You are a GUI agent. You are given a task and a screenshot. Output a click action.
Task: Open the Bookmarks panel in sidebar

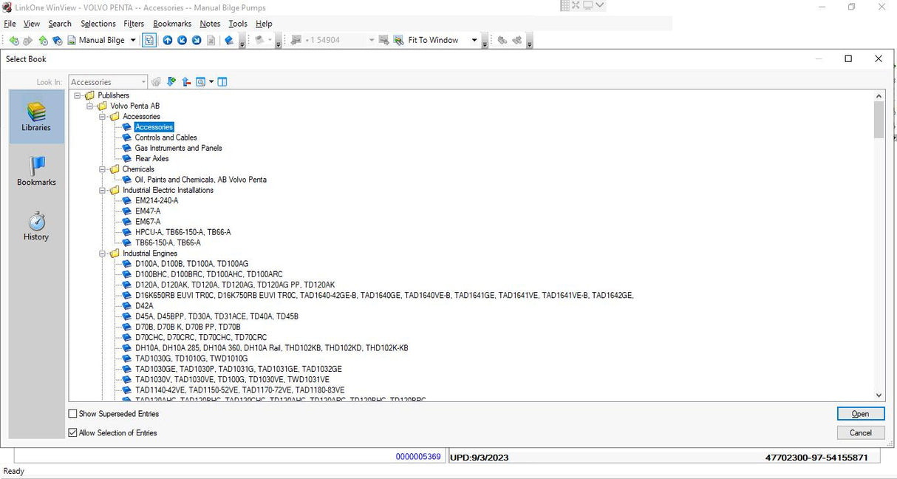pyautogui.click(x=36, y=171)
